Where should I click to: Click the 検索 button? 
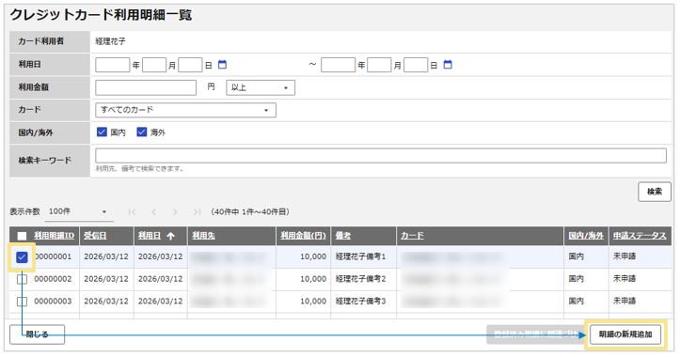point(655,192)
